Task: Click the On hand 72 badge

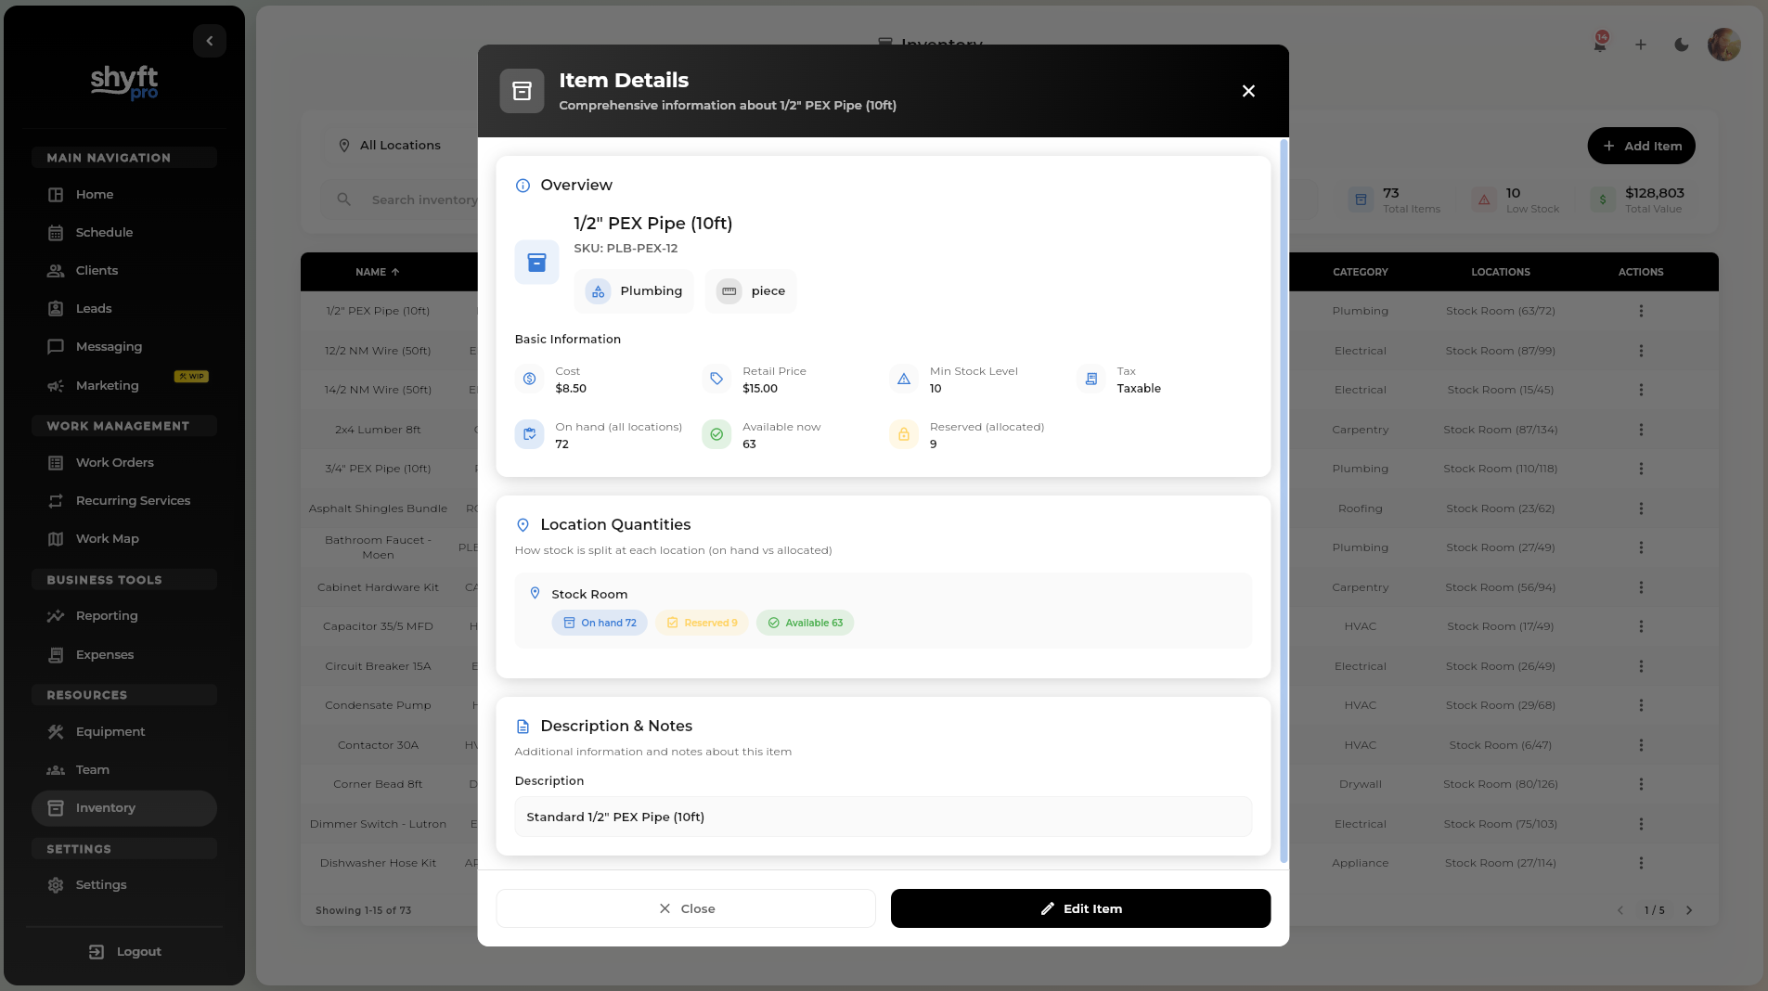Action: click(x=600, y=623)
